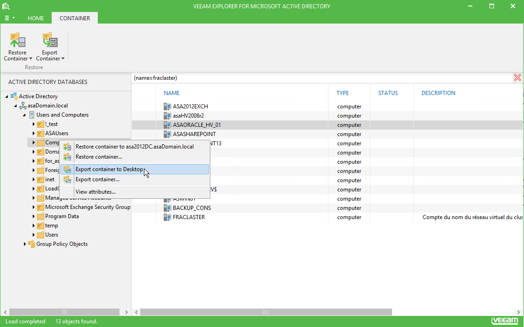Click the Veeam application icon in title bar
524x327 pixels.
click(6, 6)
